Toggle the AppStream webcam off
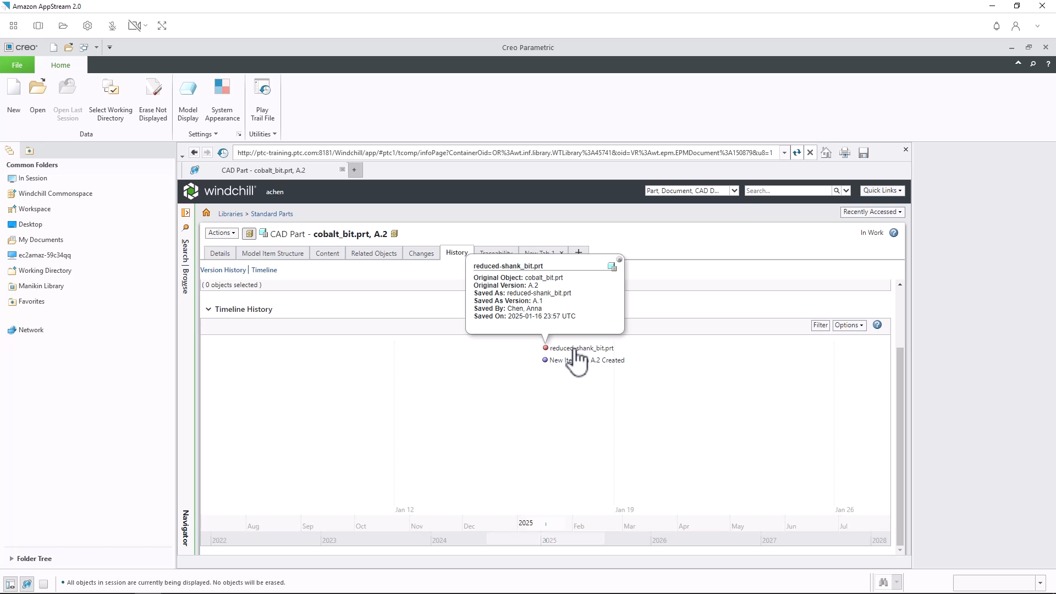 [x=135, y=25]
